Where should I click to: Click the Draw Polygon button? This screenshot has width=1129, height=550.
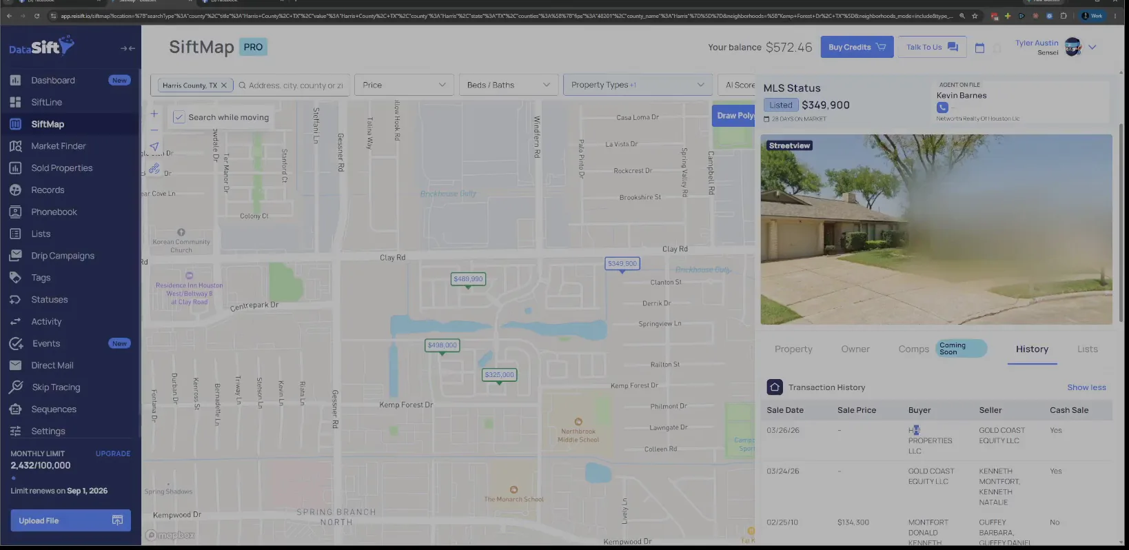[733, 116]
